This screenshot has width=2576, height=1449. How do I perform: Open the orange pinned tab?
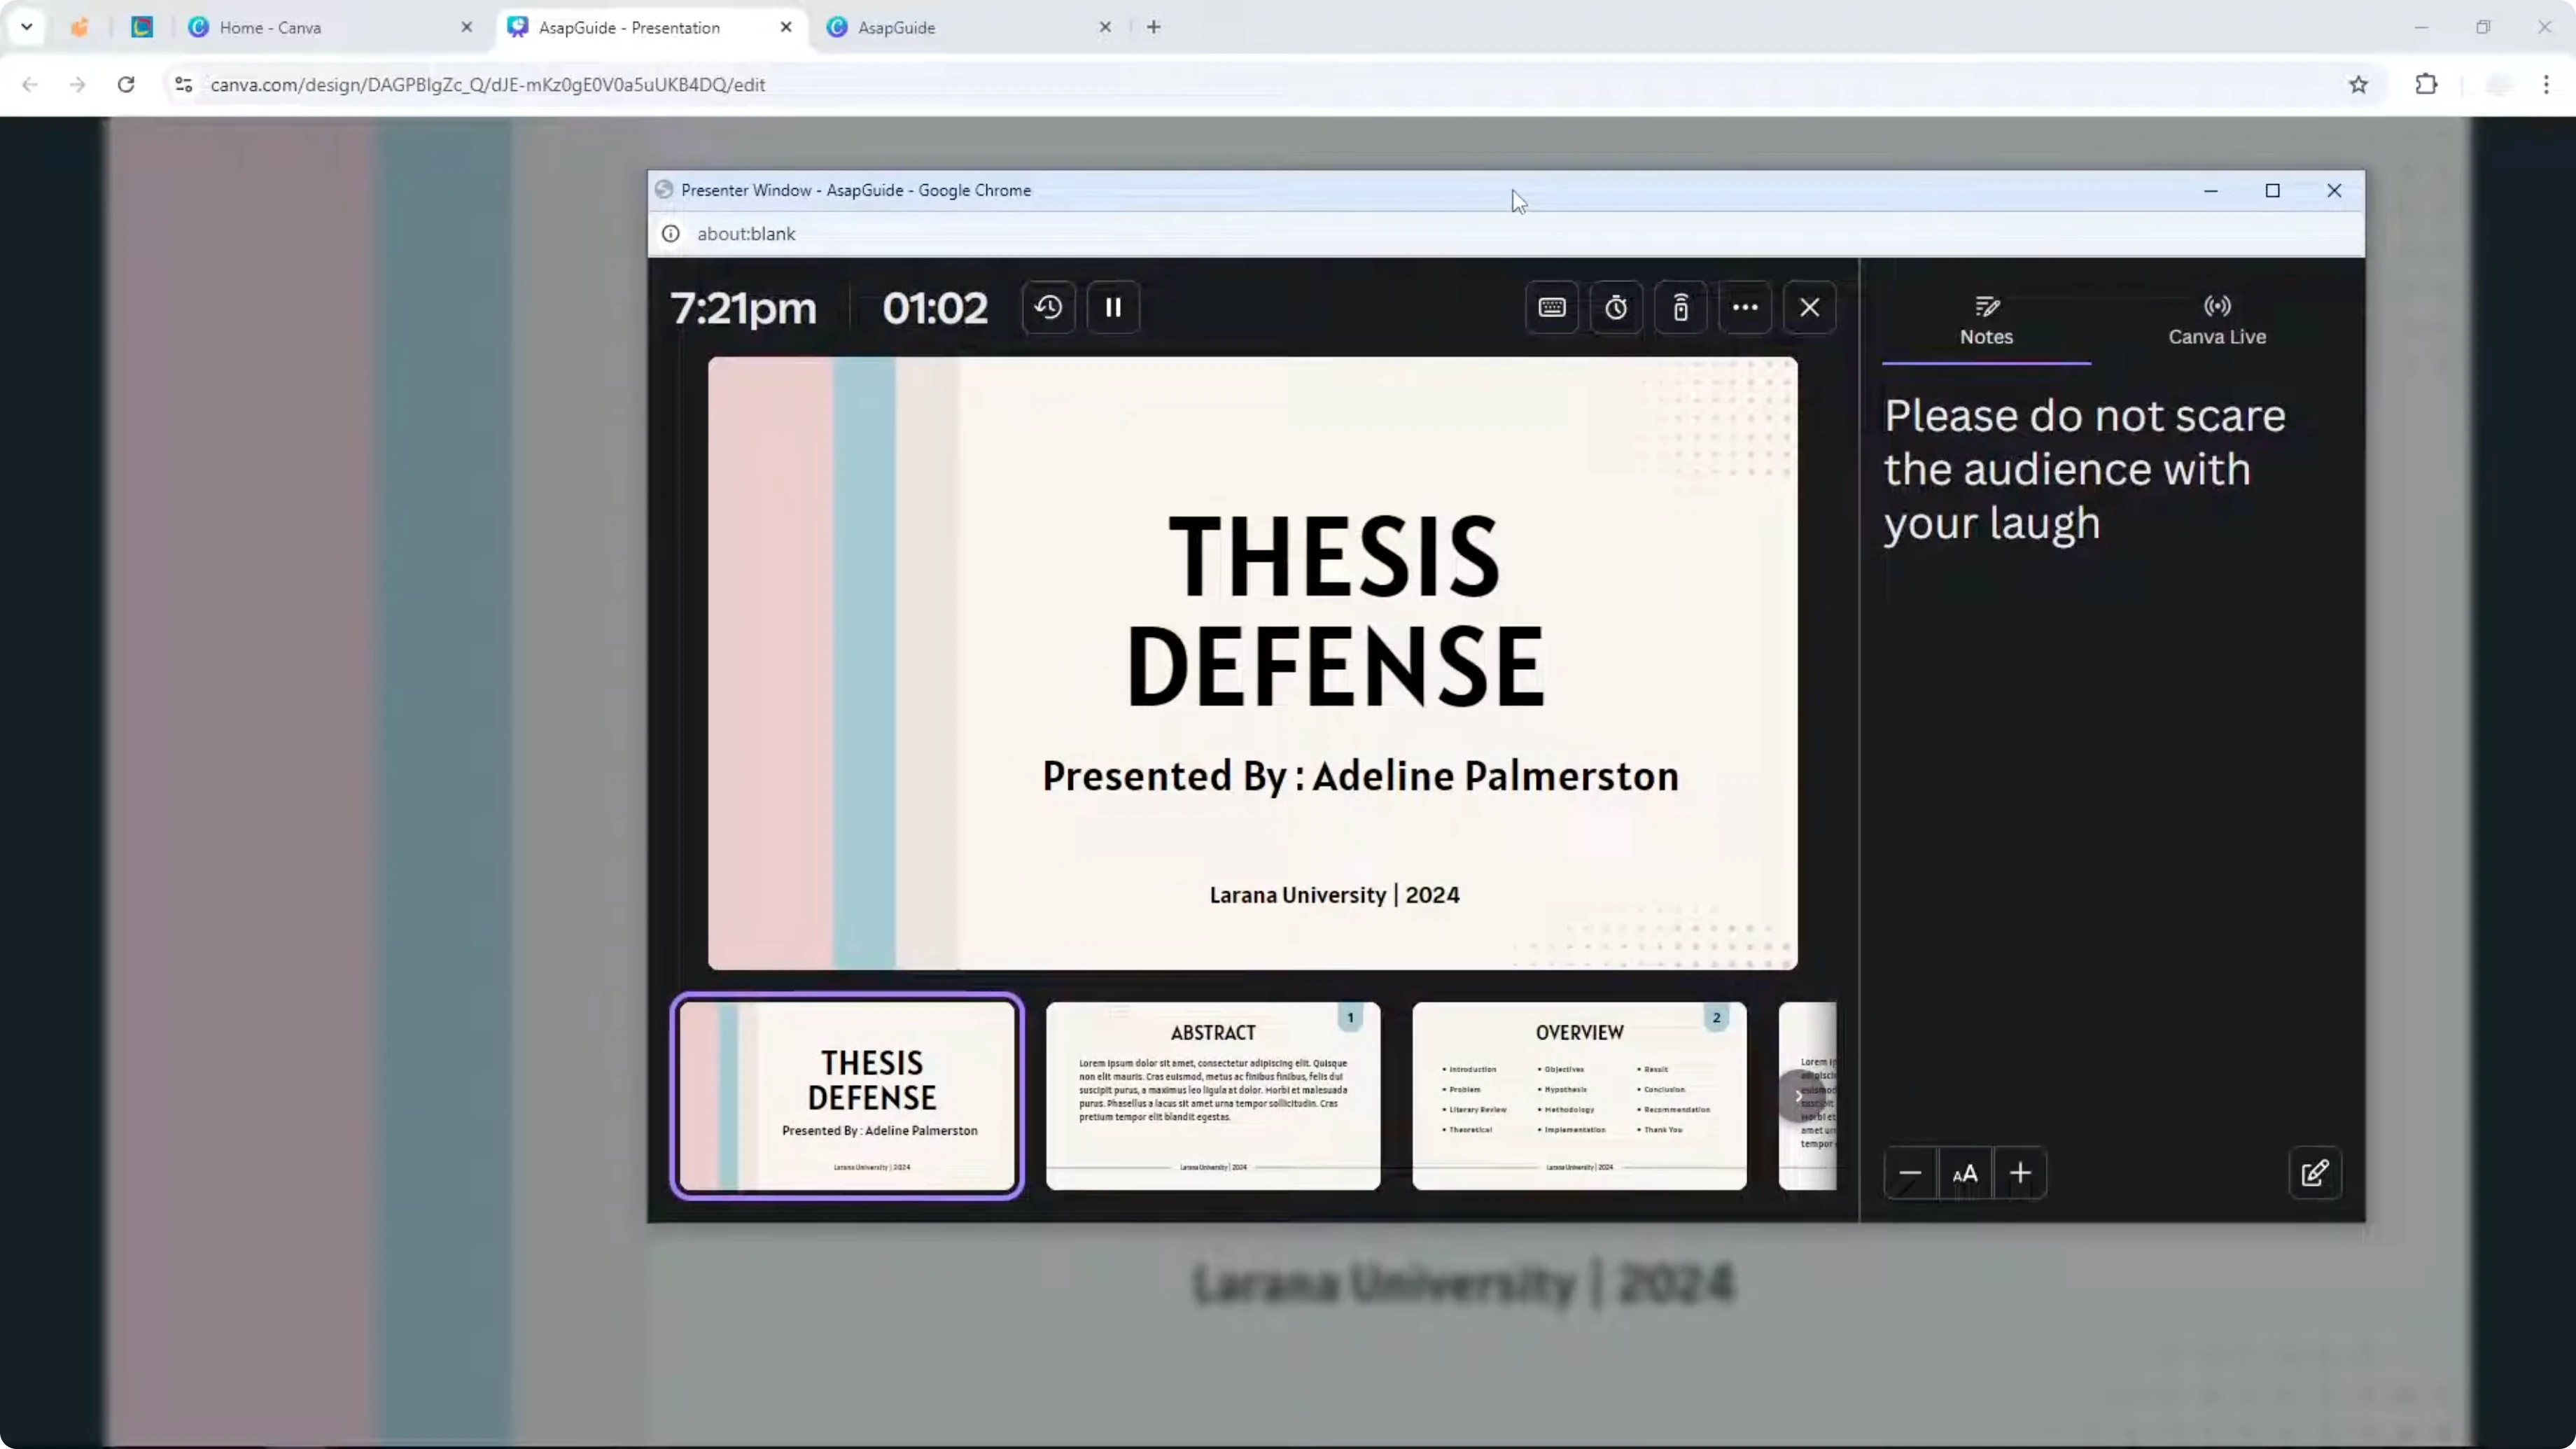79,27
